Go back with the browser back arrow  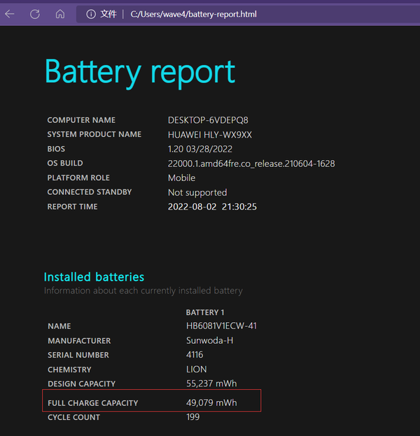pyautogui.click(x=10, y=14)
